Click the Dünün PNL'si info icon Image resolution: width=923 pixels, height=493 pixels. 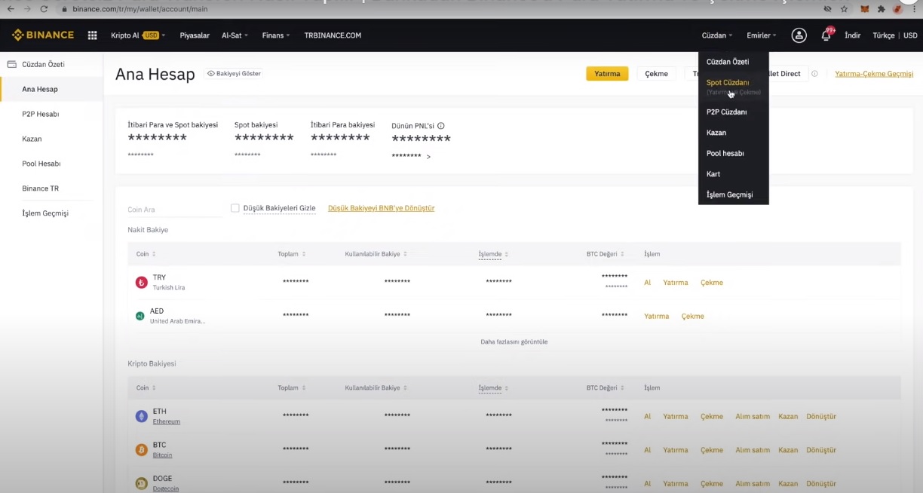tap(441, 126)
